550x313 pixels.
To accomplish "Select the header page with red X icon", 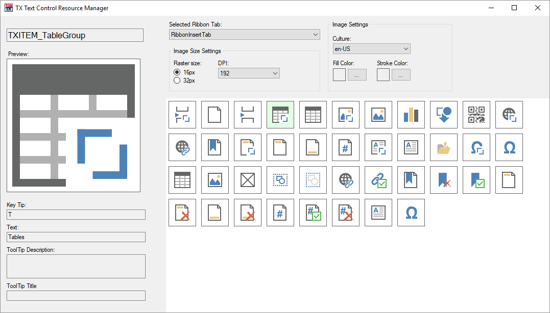I will click(x=182, y=212).
